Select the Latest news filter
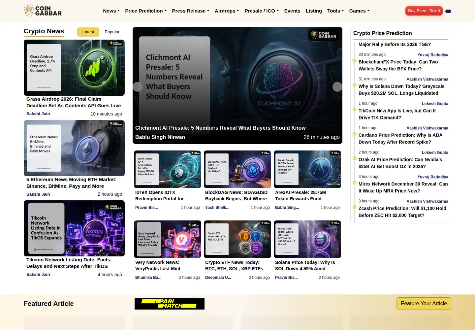The height and width of the screenshot is (330, 475). point(88,32)
